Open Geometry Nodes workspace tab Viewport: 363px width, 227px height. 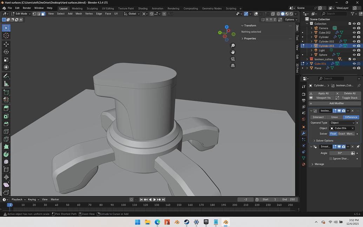(211, 8)
